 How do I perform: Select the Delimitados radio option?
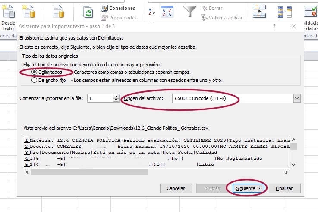click(35, 72)
